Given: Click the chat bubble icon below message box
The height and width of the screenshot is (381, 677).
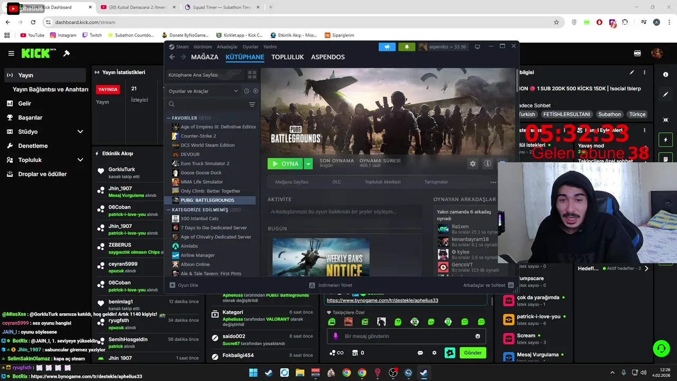Looking at the screenshot, I should tap(420, 353).
